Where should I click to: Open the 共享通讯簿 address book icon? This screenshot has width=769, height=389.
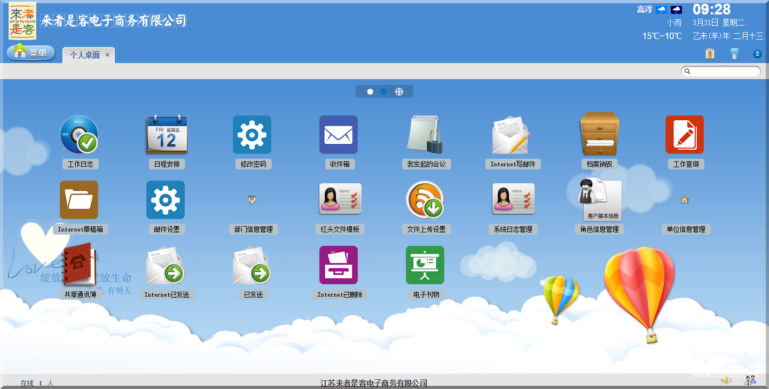tap(79, 265)
